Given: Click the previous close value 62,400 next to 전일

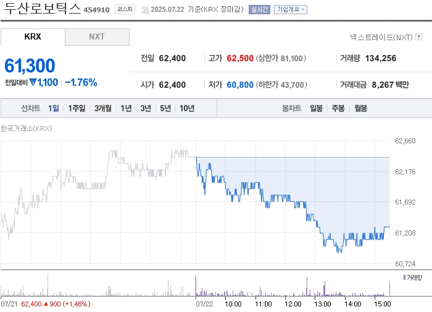Looking at the screenshot, I should (x=172, y=58).
